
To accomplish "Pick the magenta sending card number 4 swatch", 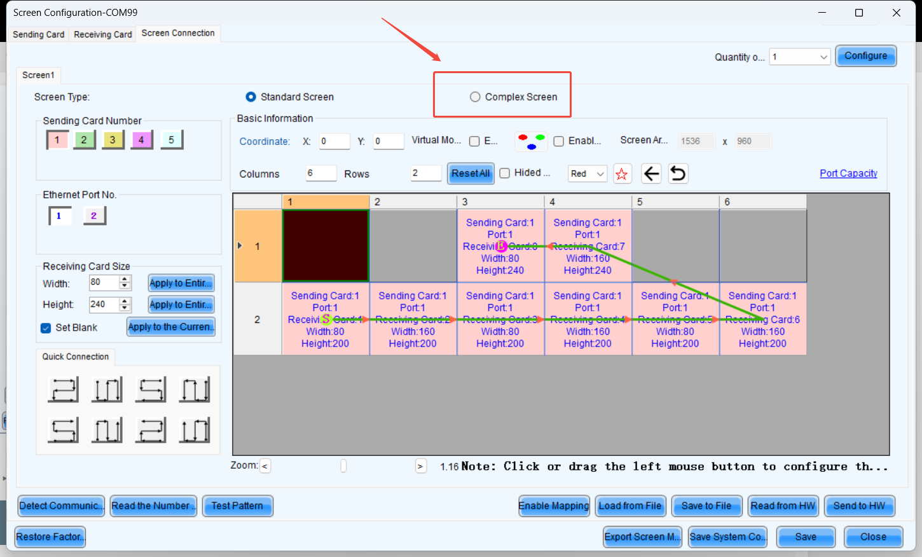I will tap(141, 140).
